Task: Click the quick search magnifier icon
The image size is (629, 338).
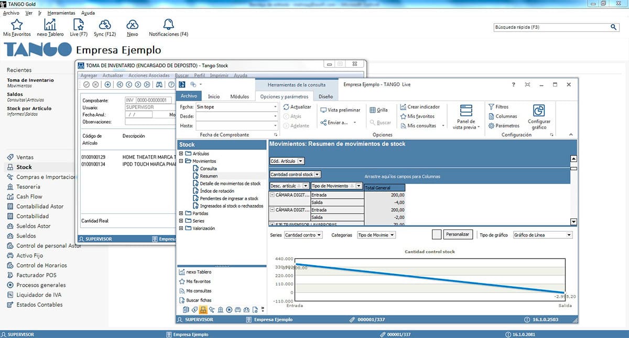Action: tap(614, 27)
